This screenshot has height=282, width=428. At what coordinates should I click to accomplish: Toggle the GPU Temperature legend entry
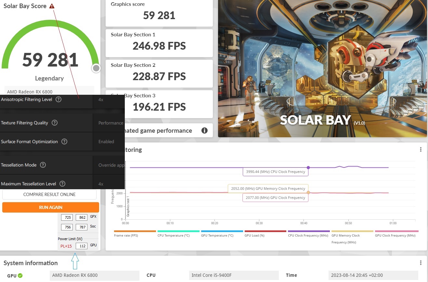coord(222,234)
